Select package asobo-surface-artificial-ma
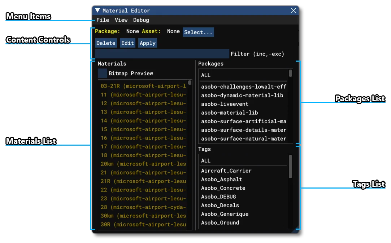391x243 pixels. [244, 121]
